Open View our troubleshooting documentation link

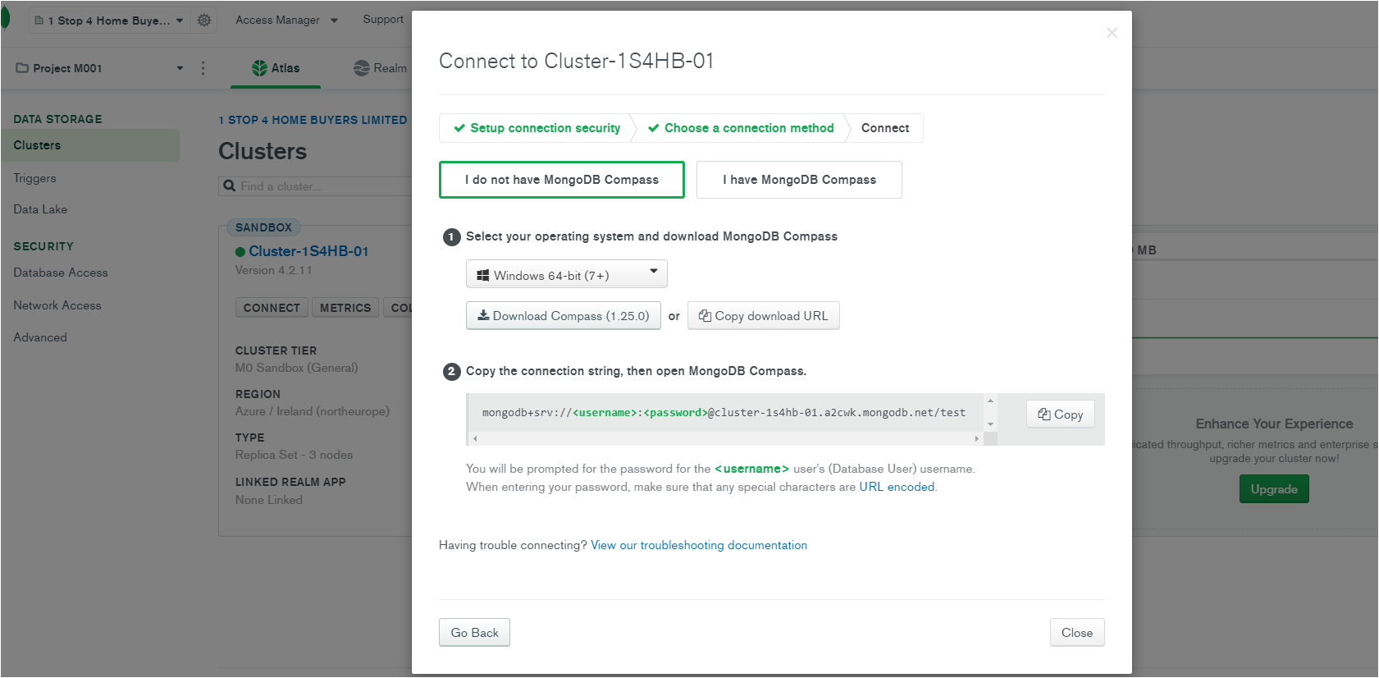pyautogui.click(x=699, y=545)
